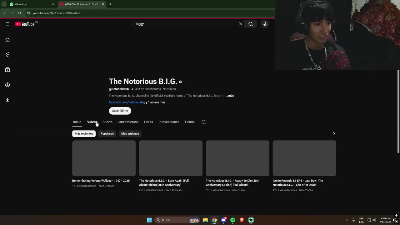The width and height of the screenshot is (400, 225).
Task: Open Born Again Full Album Video title
Action: (x=164, y=183)
